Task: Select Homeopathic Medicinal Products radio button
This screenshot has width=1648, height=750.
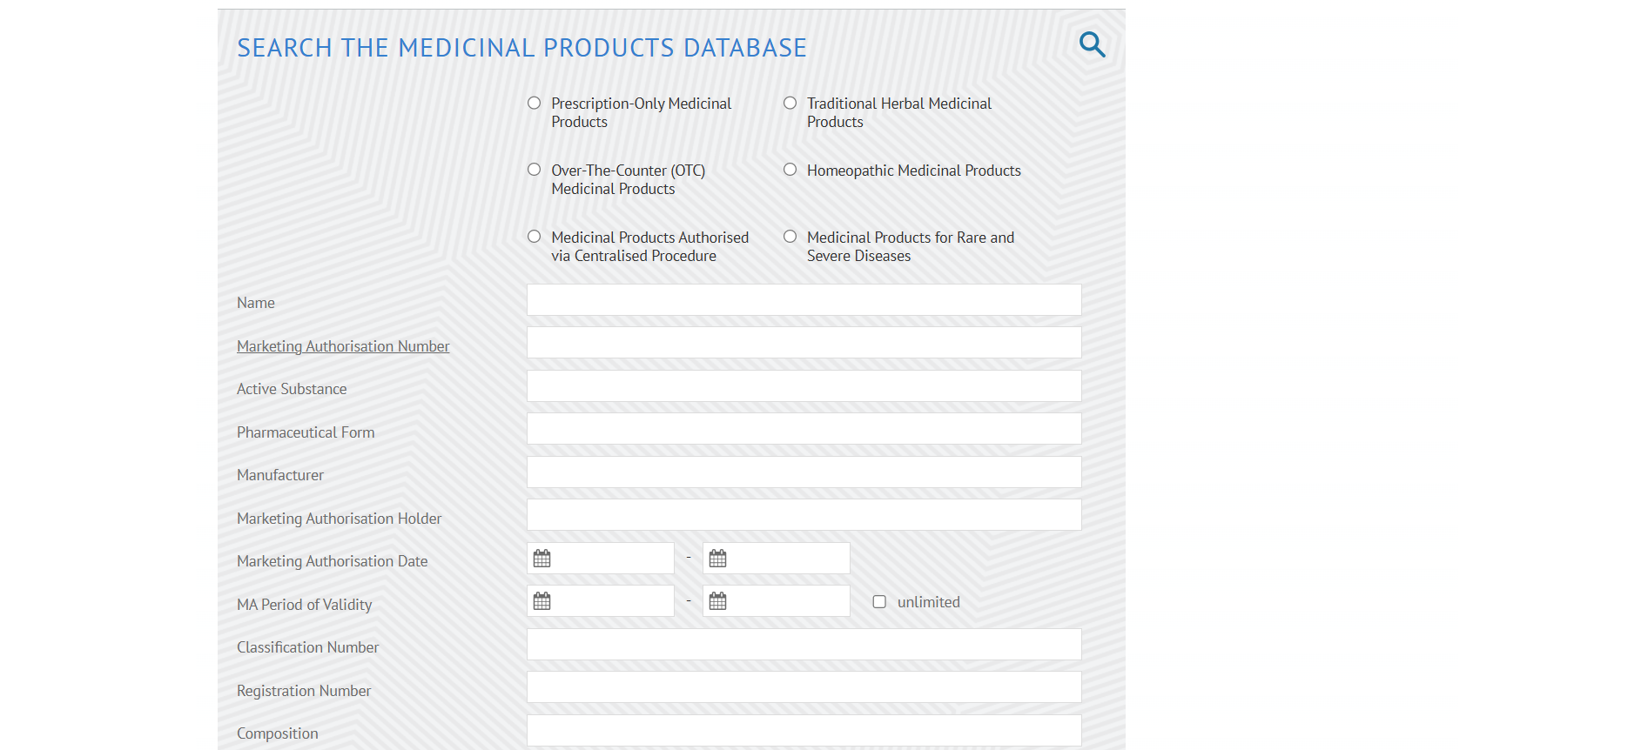Action: click(x=790, y=170)
